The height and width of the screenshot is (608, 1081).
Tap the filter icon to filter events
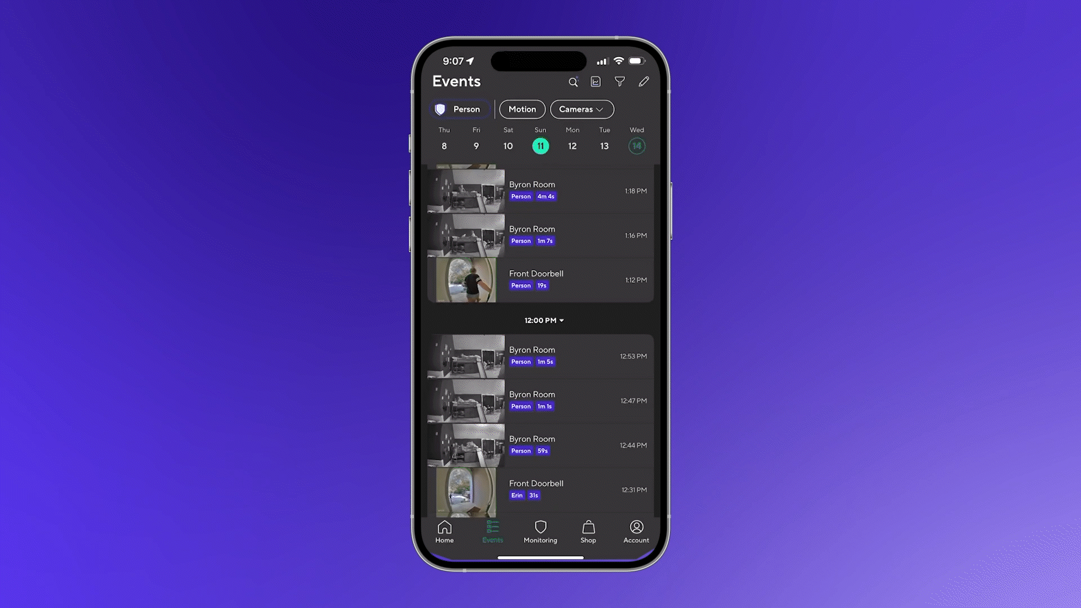[x=619, y=82]
